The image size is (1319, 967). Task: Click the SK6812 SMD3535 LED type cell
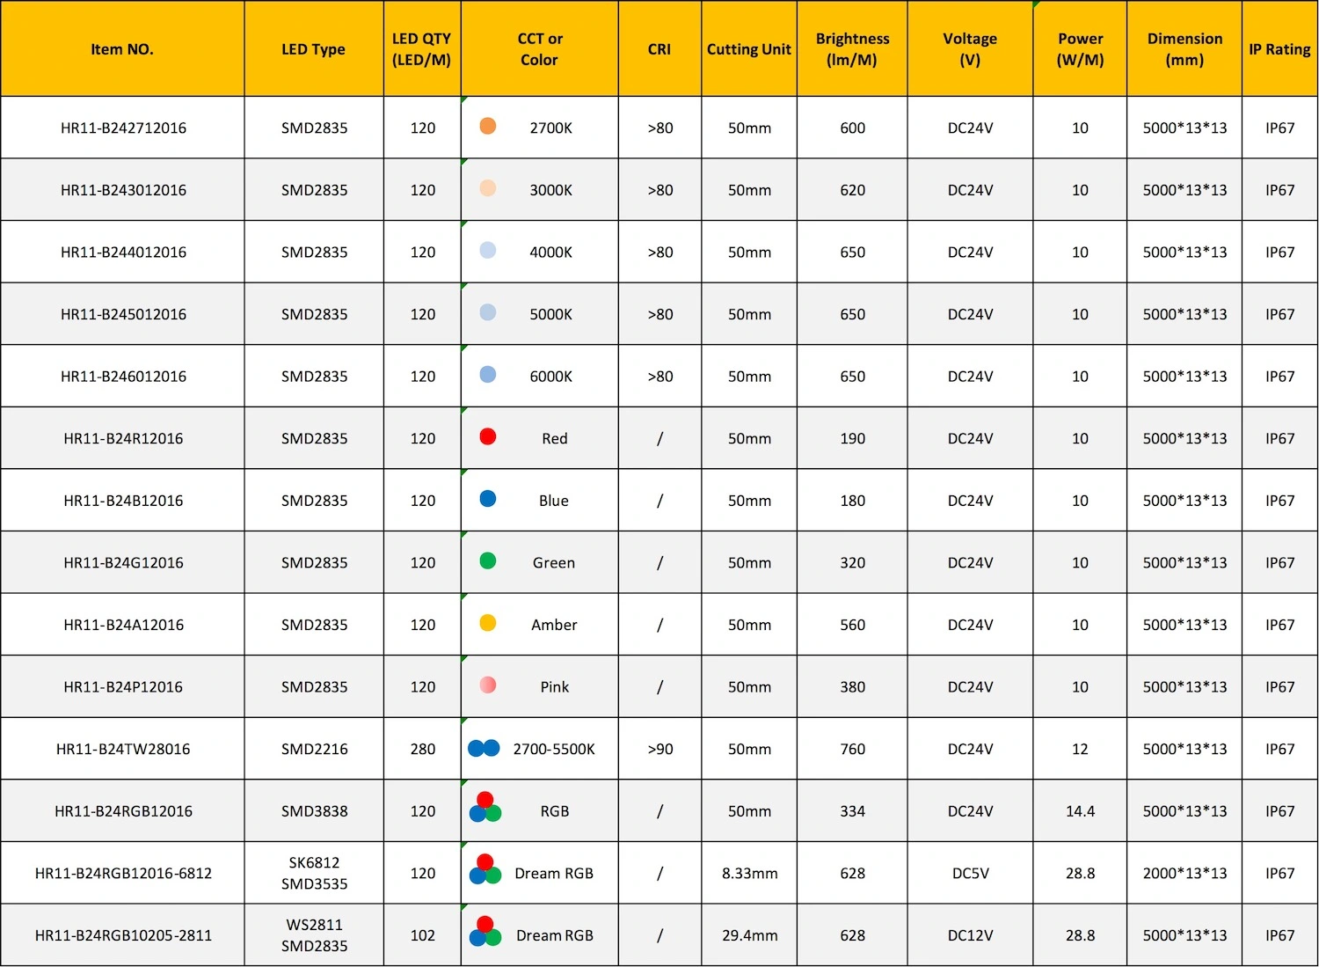(314, 873)
